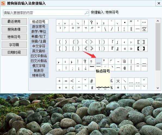Open the 特殊符号 section in the left sidebar
Viewport: 162px width, 135px height.
14,37
